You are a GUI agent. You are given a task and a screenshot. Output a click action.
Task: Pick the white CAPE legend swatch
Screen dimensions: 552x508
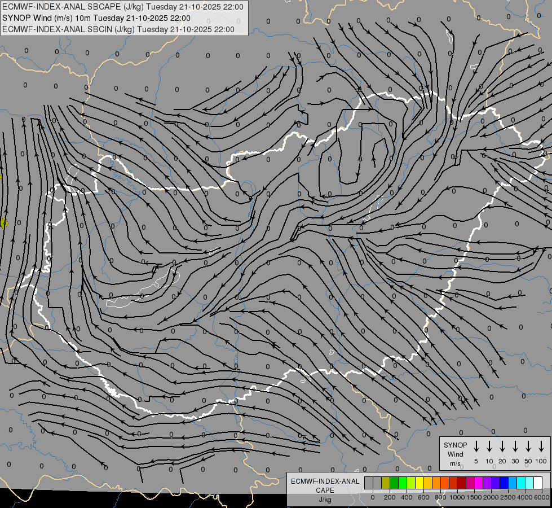(x=537, y=483)
